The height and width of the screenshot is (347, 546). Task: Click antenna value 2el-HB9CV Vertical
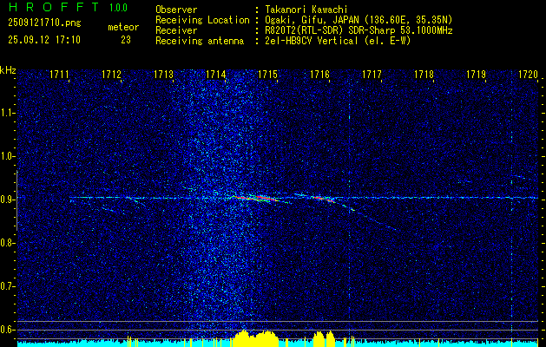[338, 41]
